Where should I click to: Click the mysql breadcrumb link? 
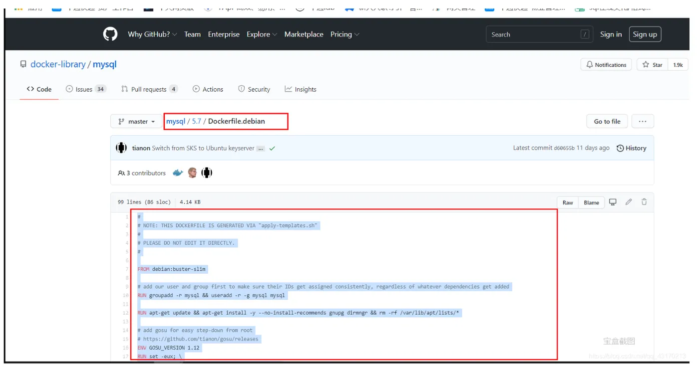[x=176, y=121]
